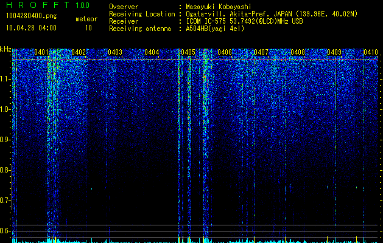The height and width of the screenshot is (243, 383).
Task: Click the Receiving Location label
Action: 142,14
